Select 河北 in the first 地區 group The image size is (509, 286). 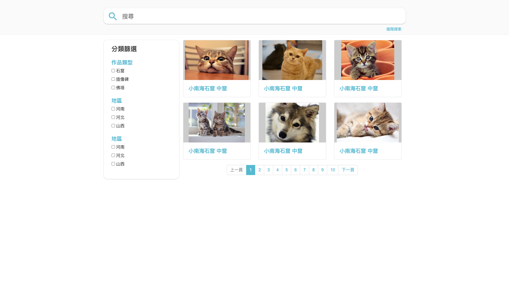point(113,117)
